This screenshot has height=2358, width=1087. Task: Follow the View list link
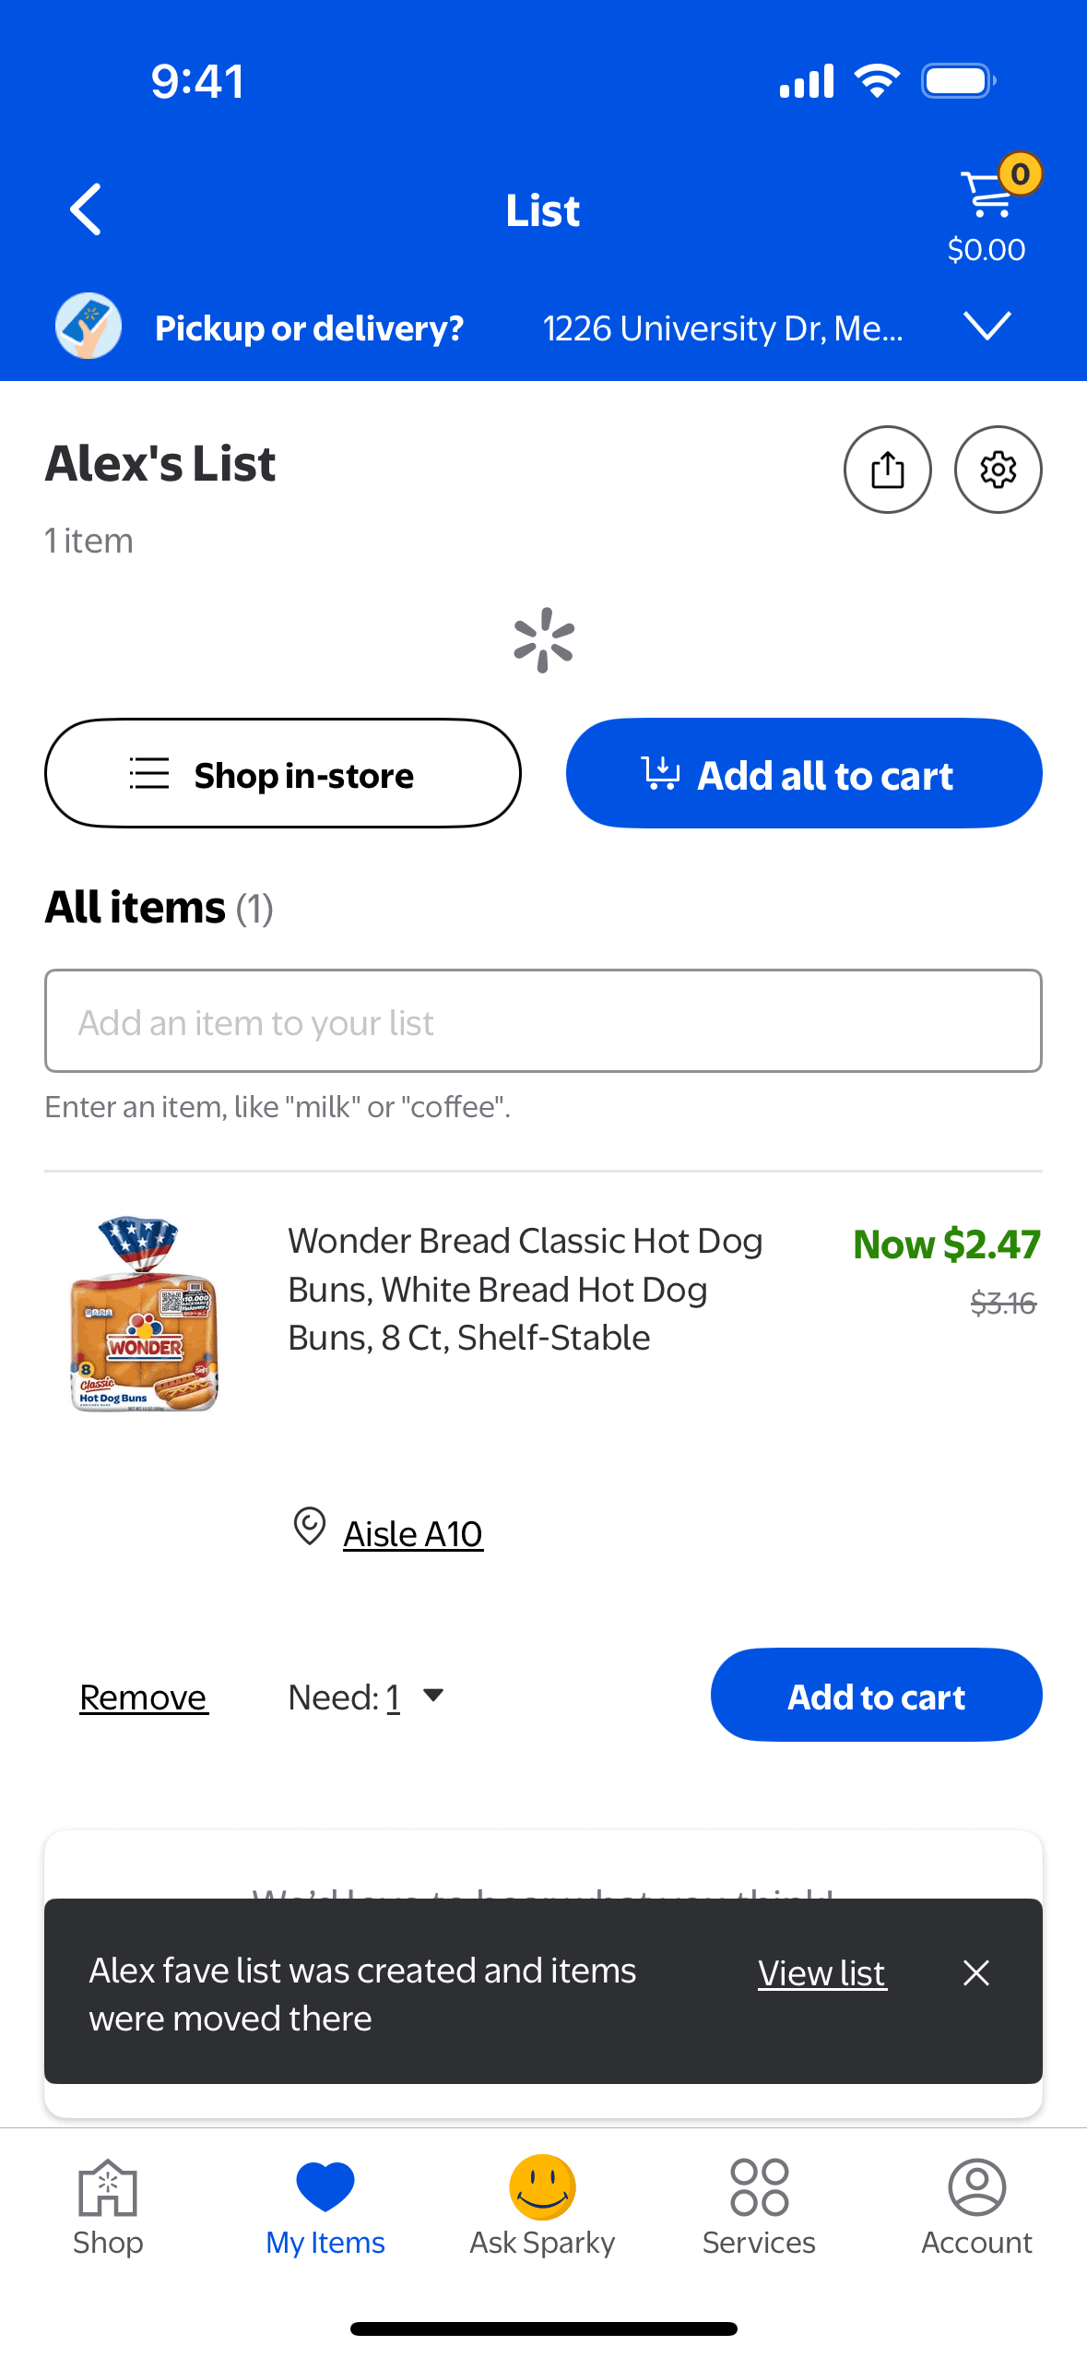click(x=821, y=1973)
